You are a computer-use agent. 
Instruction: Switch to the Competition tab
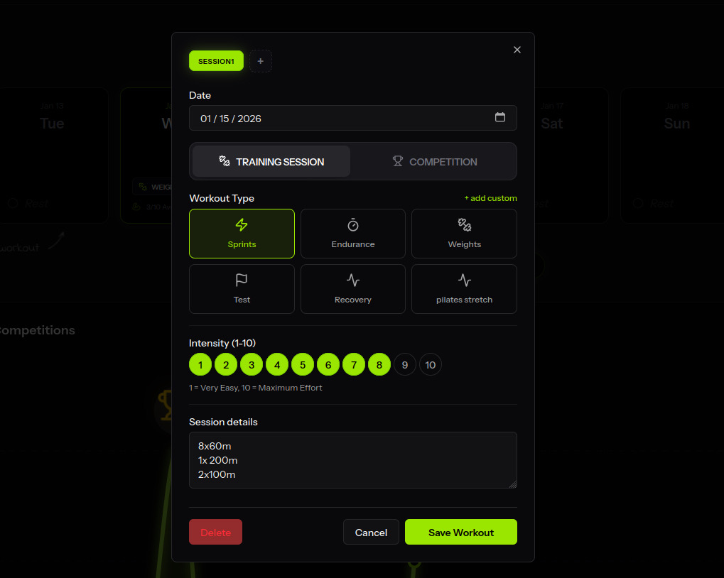[x=435, y=162]
